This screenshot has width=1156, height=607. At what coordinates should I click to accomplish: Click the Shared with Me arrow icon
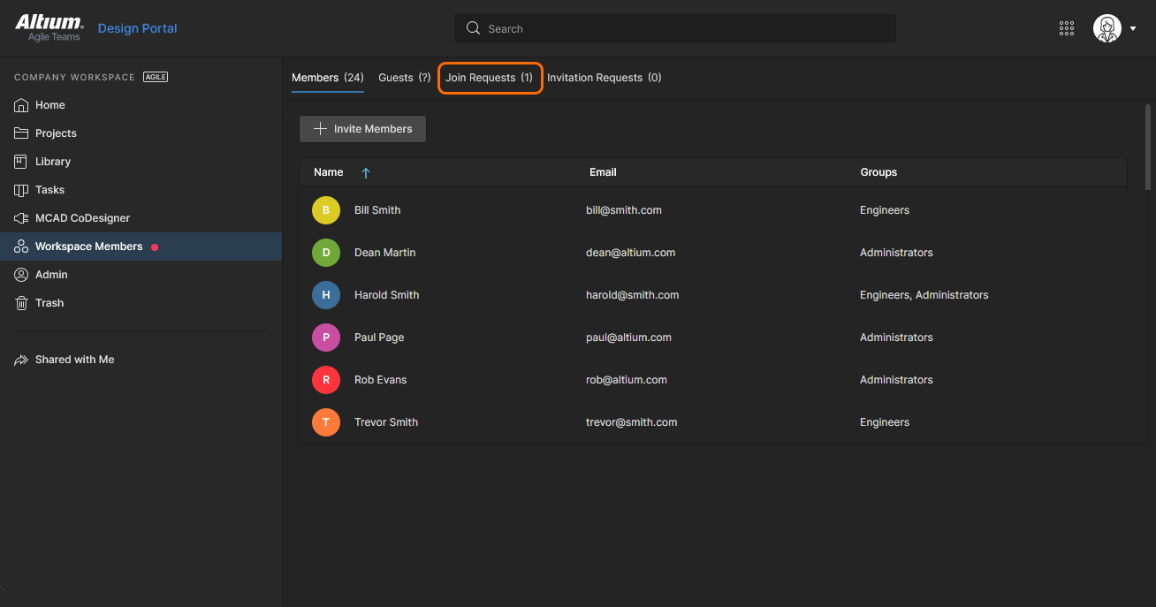click(x=21, y=360)
